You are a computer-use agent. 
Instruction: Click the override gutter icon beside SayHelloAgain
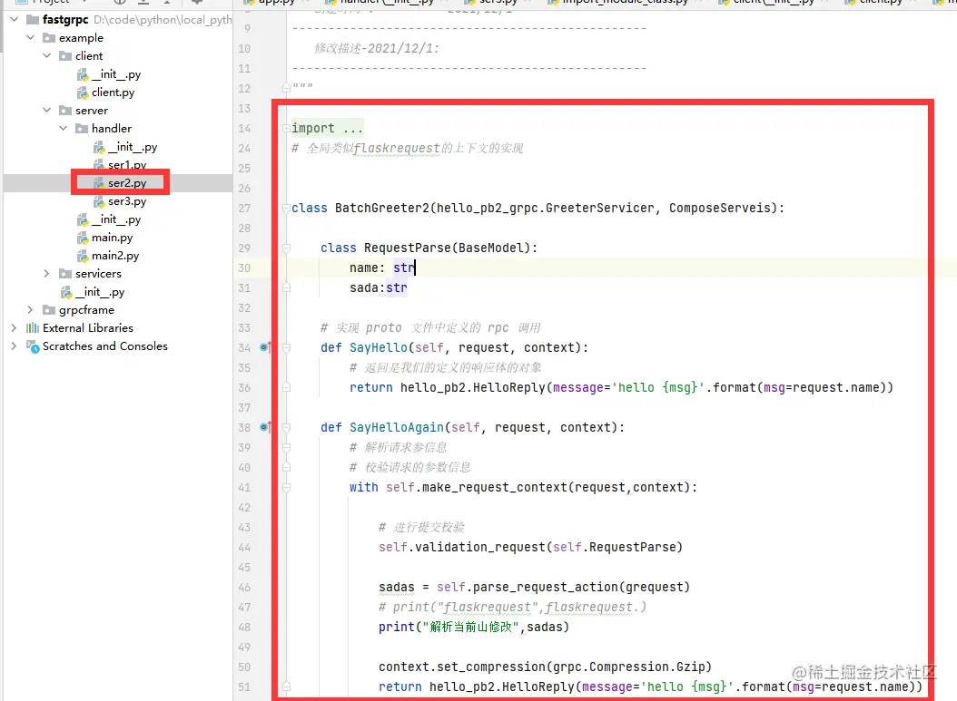(264, 427)
